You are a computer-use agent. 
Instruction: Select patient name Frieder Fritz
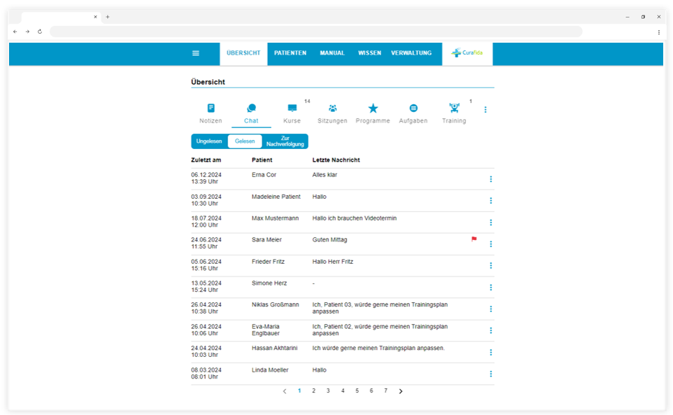(x=268, y=261)
